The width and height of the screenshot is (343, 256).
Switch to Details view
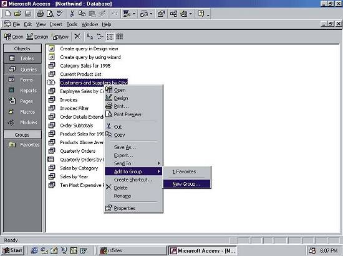click(120, 37)
